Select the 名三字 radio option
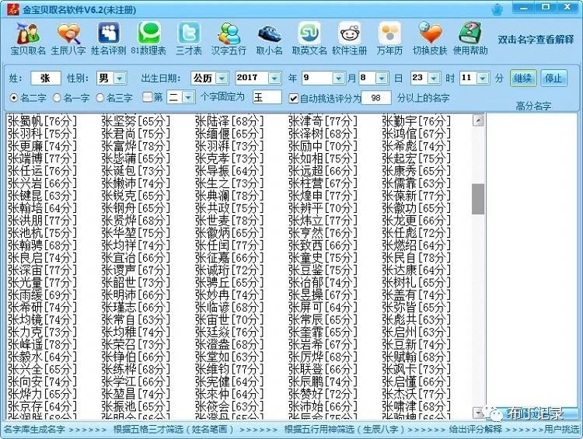The height and width of the screenshot is (439, 583). 102,98
